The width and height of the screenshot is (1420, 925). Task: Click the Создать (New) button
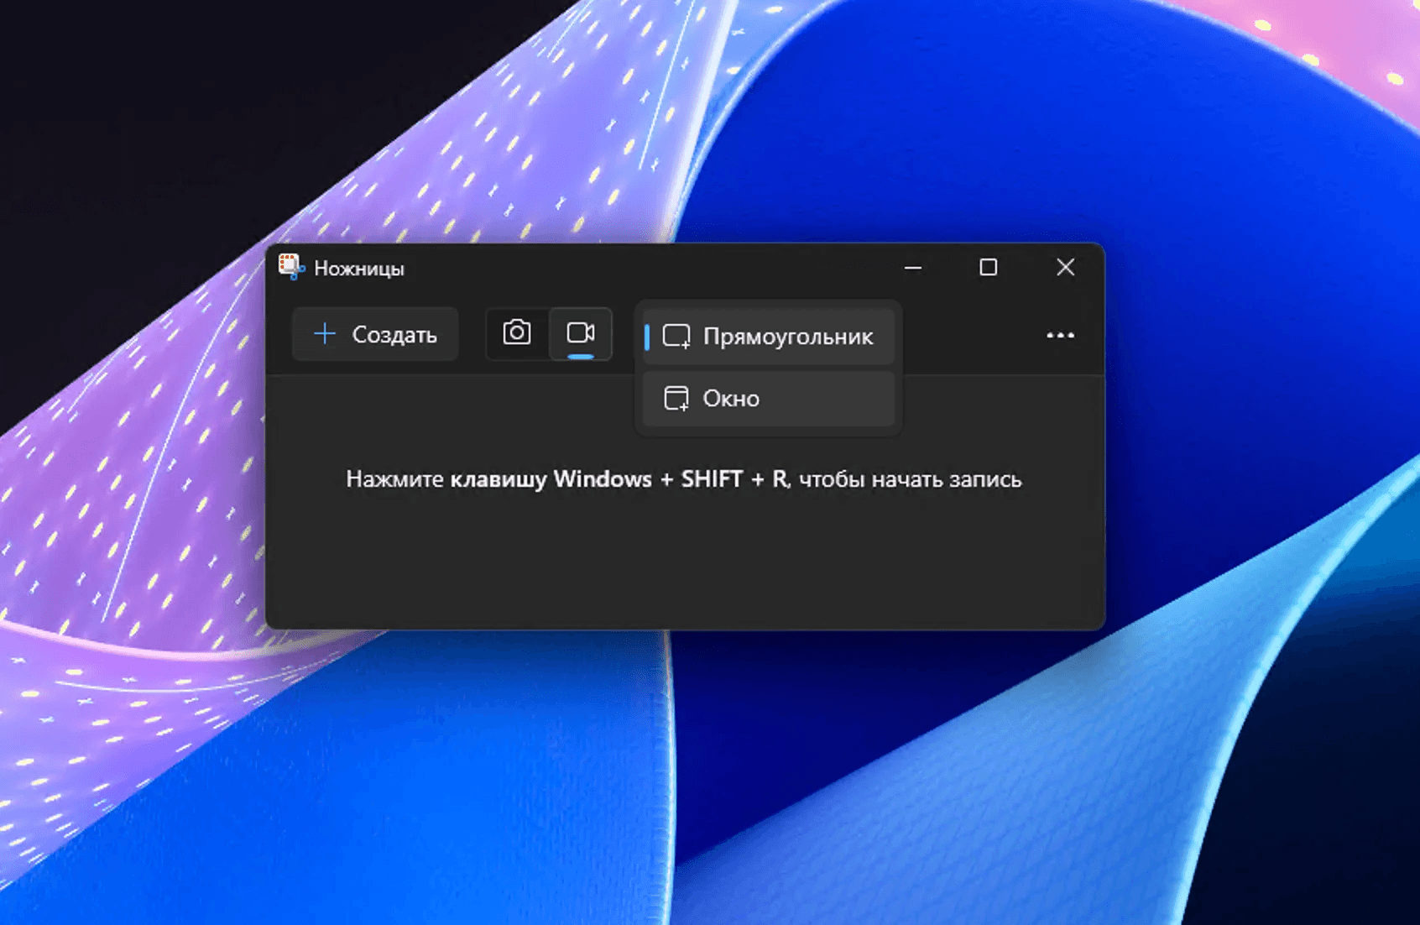click(x=375, y=334)
